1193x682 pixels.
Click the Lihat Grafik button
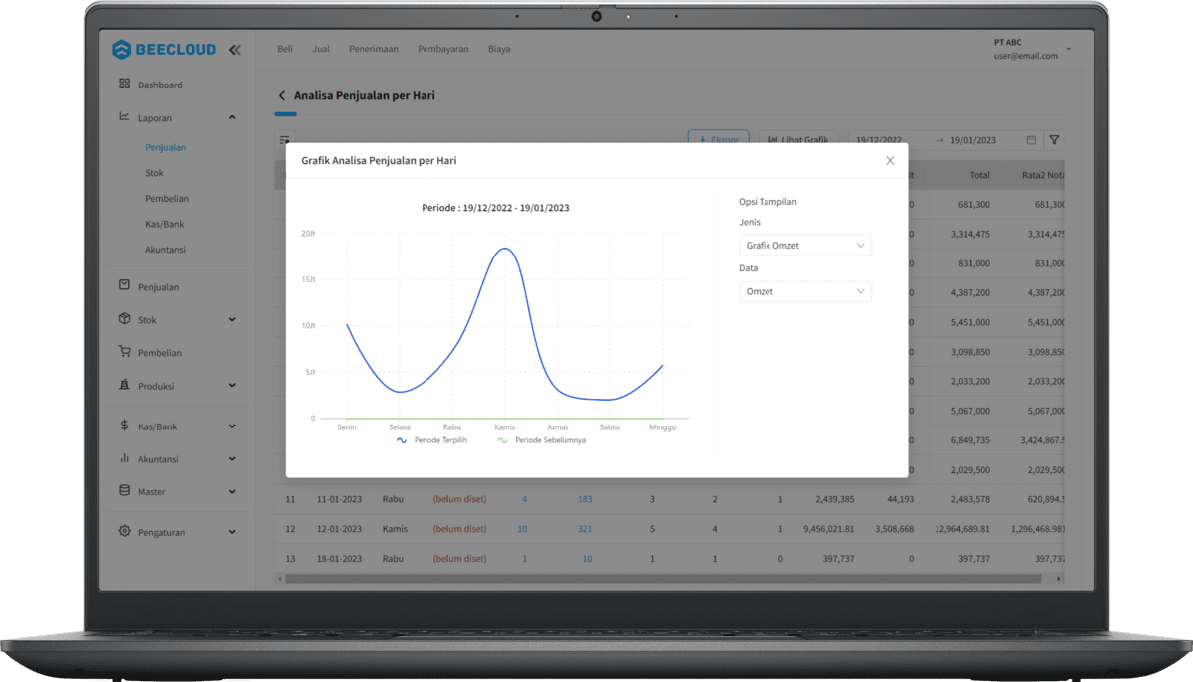799,139
